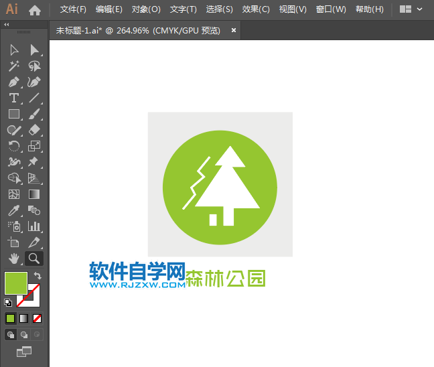Reset to default fill and stroke

point(8,303)
